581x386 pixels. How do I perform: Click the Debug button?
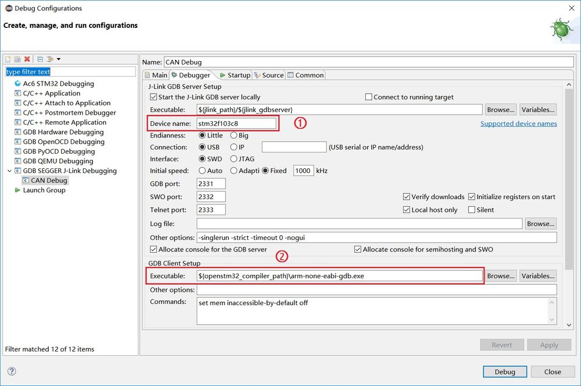(505, 371)
